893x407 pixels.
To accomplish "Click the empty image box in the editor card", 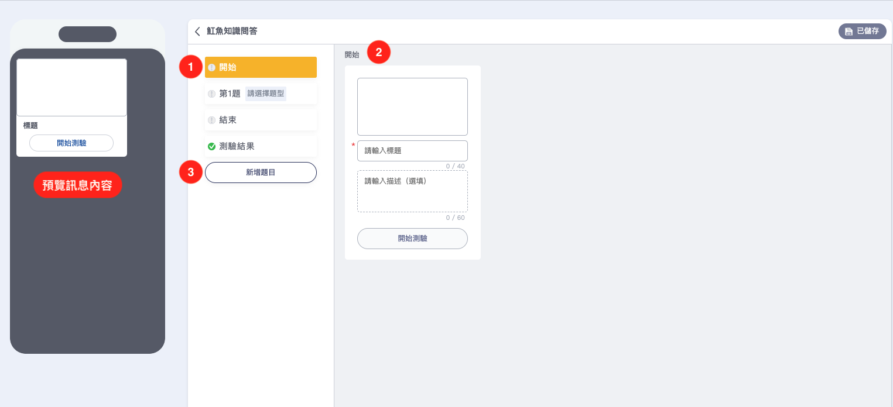I will [412, 106].
